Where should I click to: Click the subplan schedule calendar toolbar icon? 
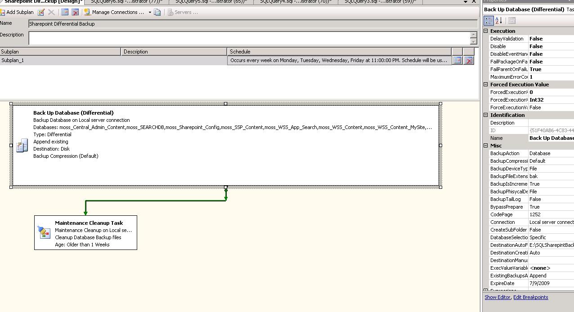(x=64, y=12)
